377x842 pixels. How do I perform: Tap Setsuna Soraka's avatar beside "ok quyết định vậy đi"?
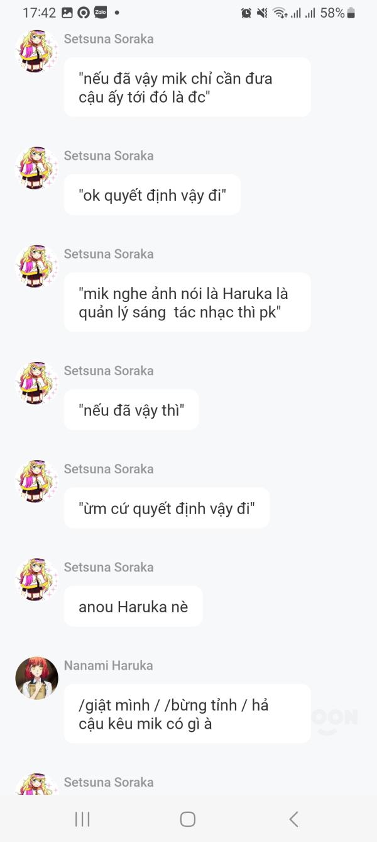(36, 168)
